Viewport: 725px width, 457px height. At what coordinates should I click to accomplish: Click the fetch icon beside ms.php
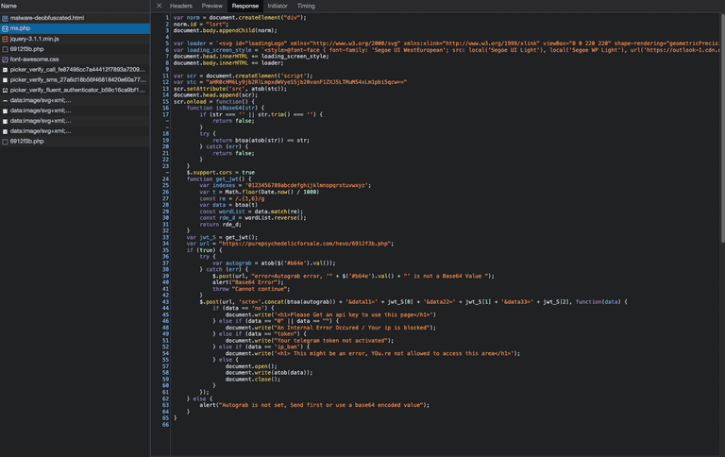(5, 28)
